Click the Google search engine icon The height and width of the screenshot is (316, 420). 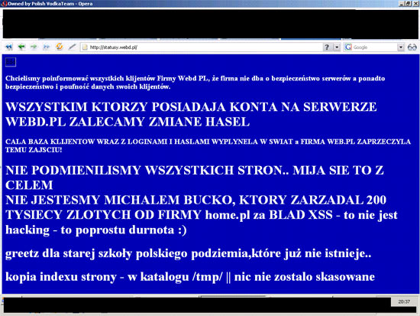coord(348,47)
